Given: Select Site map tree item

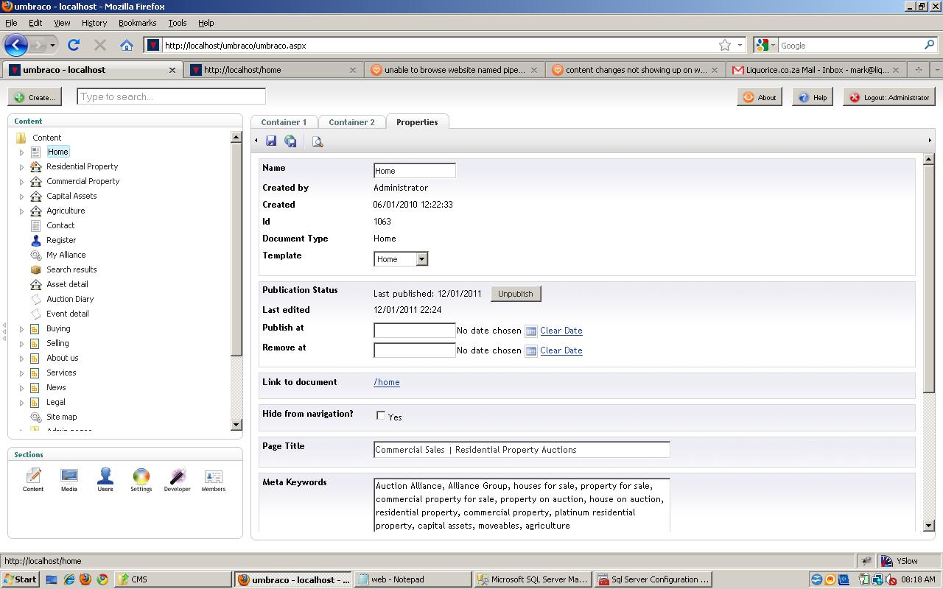Looking at the screenshot, I should (x=62, y=417).
